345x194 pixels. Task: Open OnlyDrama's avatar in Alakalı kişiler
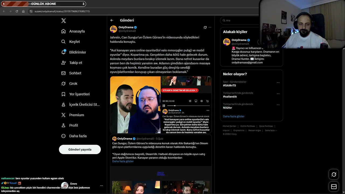coord(227,42)
